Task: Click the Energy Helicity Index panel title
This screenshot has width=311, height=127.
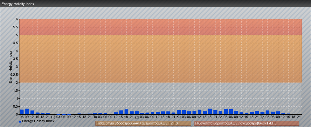Action: (x=18, y=4)
